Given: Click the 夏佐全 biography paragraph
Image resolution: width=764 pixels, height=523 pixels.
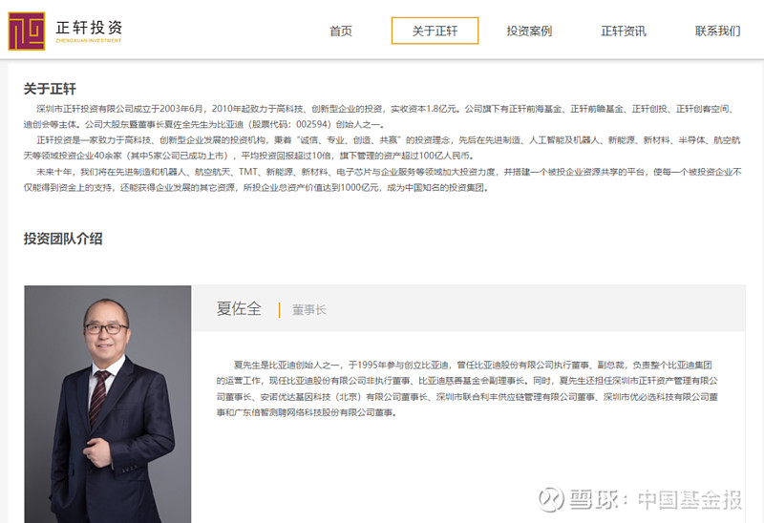Looking at the screenshot, I should coord(467,388).
